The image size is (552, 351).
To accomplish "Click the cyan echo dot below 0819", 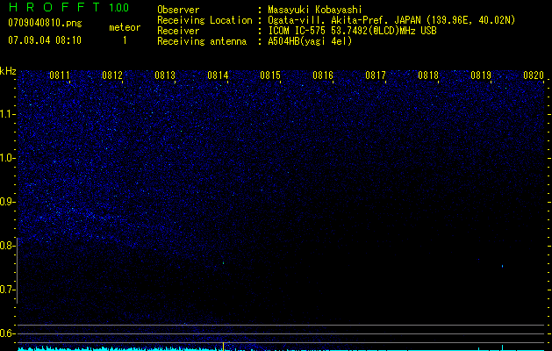I will 502,266.
